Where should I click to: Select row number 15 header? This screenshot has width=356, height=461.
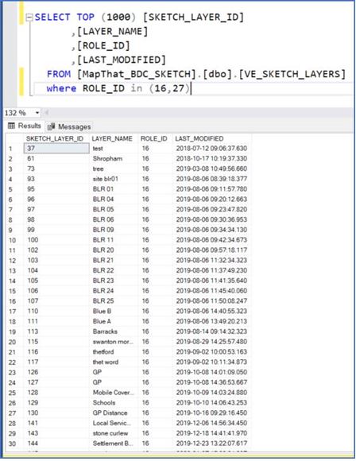(12, 292)
